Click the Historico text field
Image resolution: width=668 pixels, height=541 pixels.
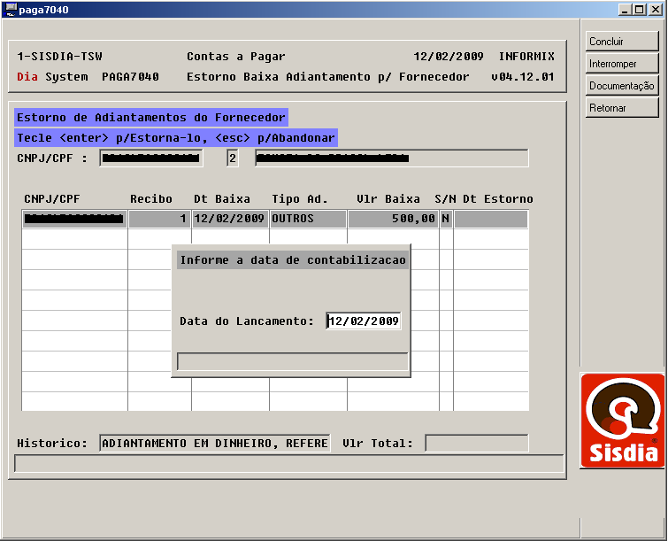214,443
